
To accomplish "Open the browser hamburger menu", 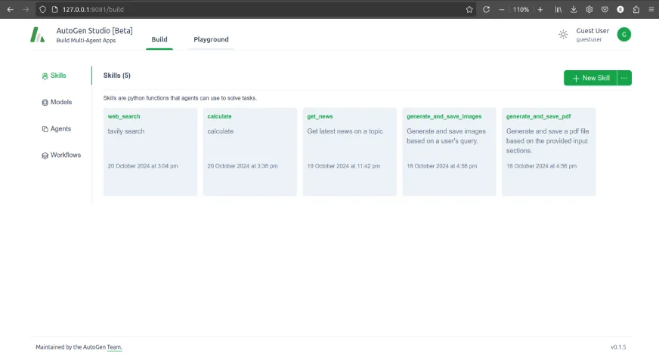I will click(x=651, y=9).
